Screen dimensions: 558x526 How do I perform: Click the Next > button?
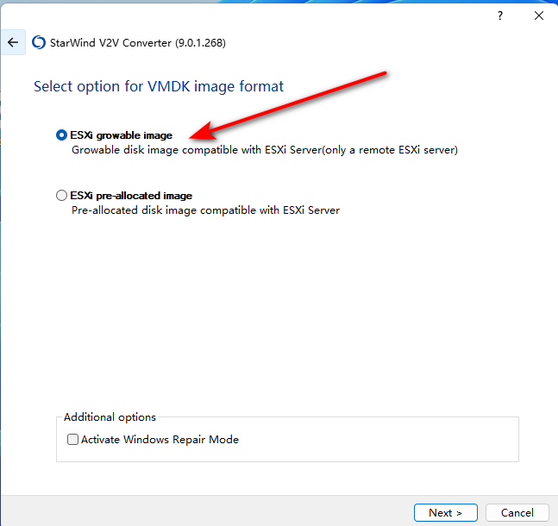tap(446, 512)
